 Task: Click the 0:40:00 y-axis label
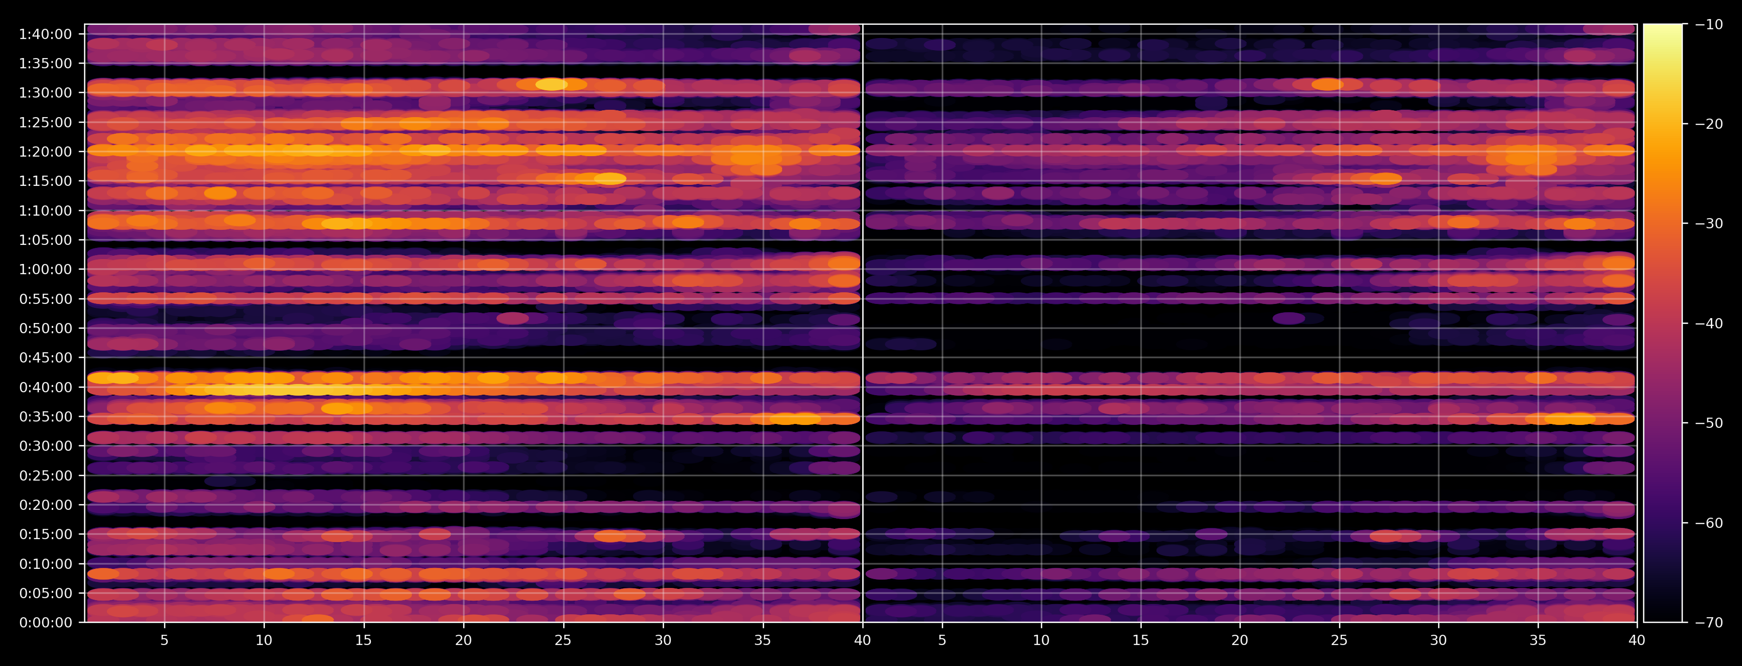[45, 387]
